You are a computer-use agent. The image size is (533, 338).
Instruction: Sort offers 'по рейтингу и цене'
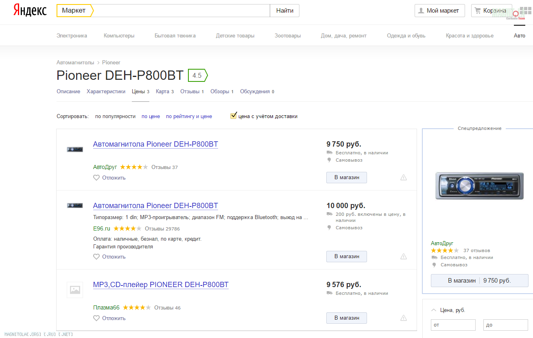pyautogui.click(x=189, y=116)
